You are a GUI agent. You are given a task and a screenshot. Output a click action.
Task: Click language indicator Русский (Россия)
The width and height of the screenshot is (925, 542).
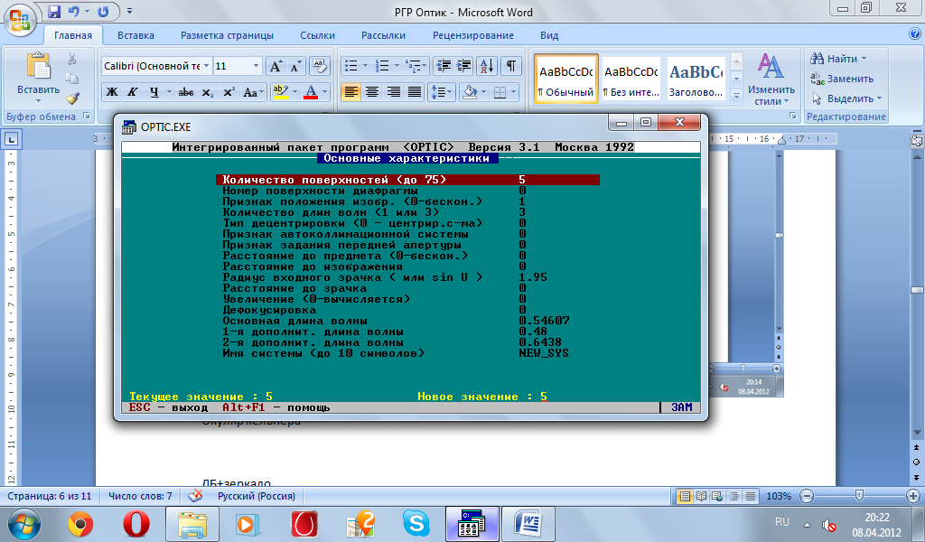pos(257,496)
